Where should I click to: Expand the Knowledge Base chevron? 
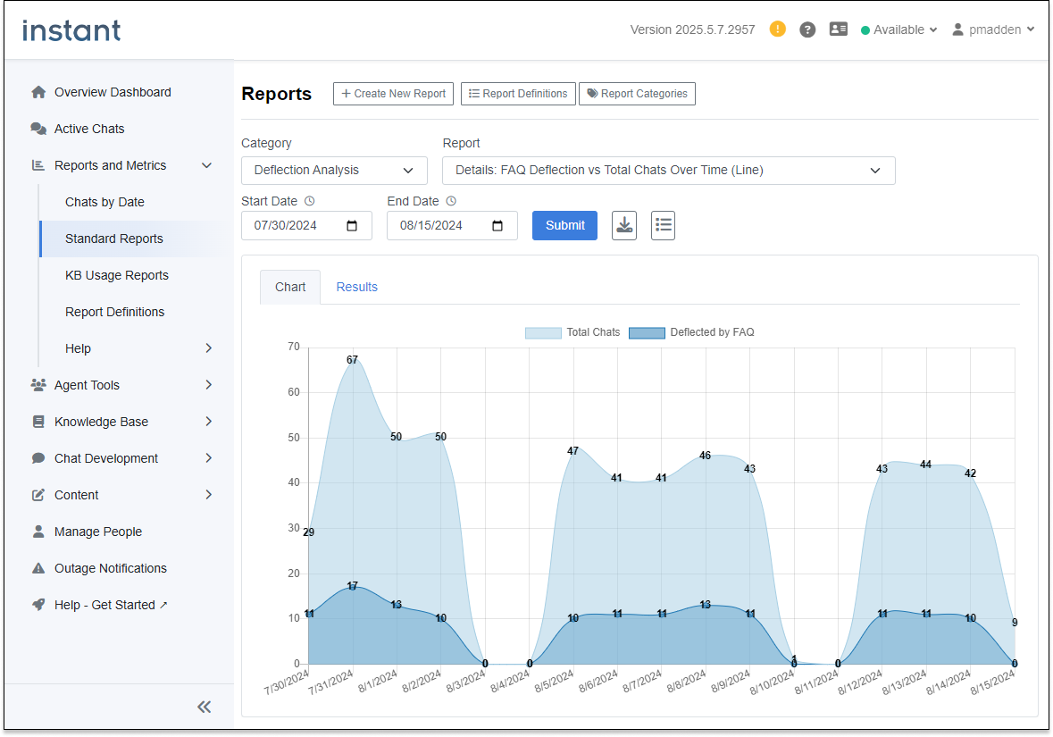coord(208,422)
